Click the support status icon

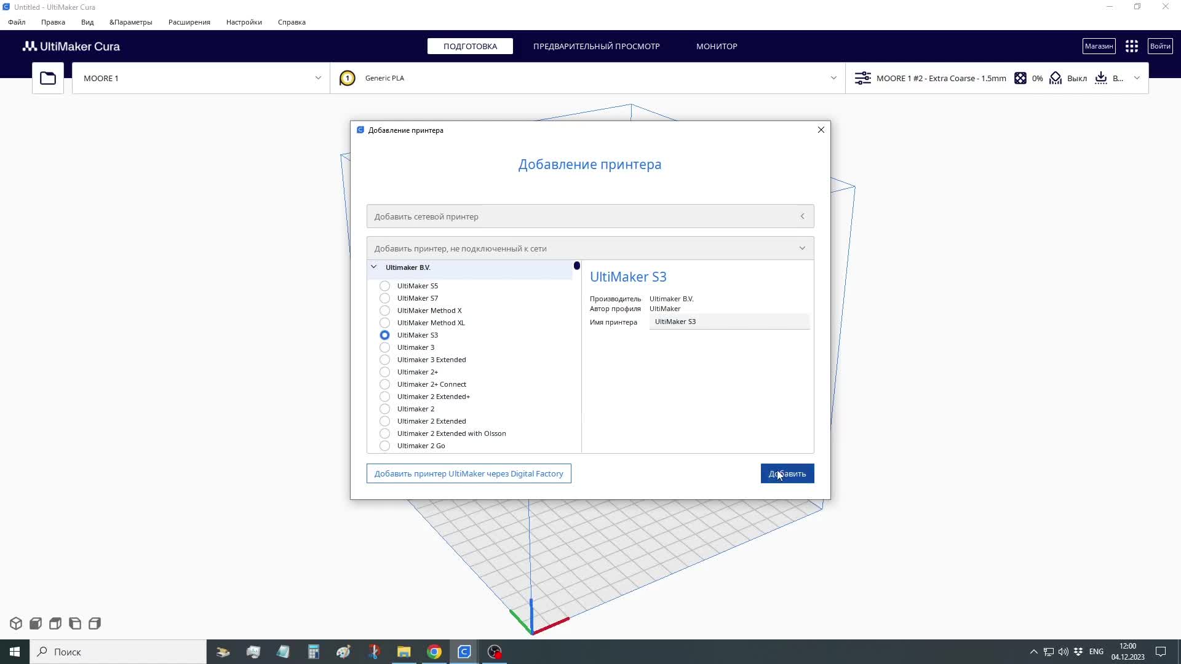coord(1056,78)
